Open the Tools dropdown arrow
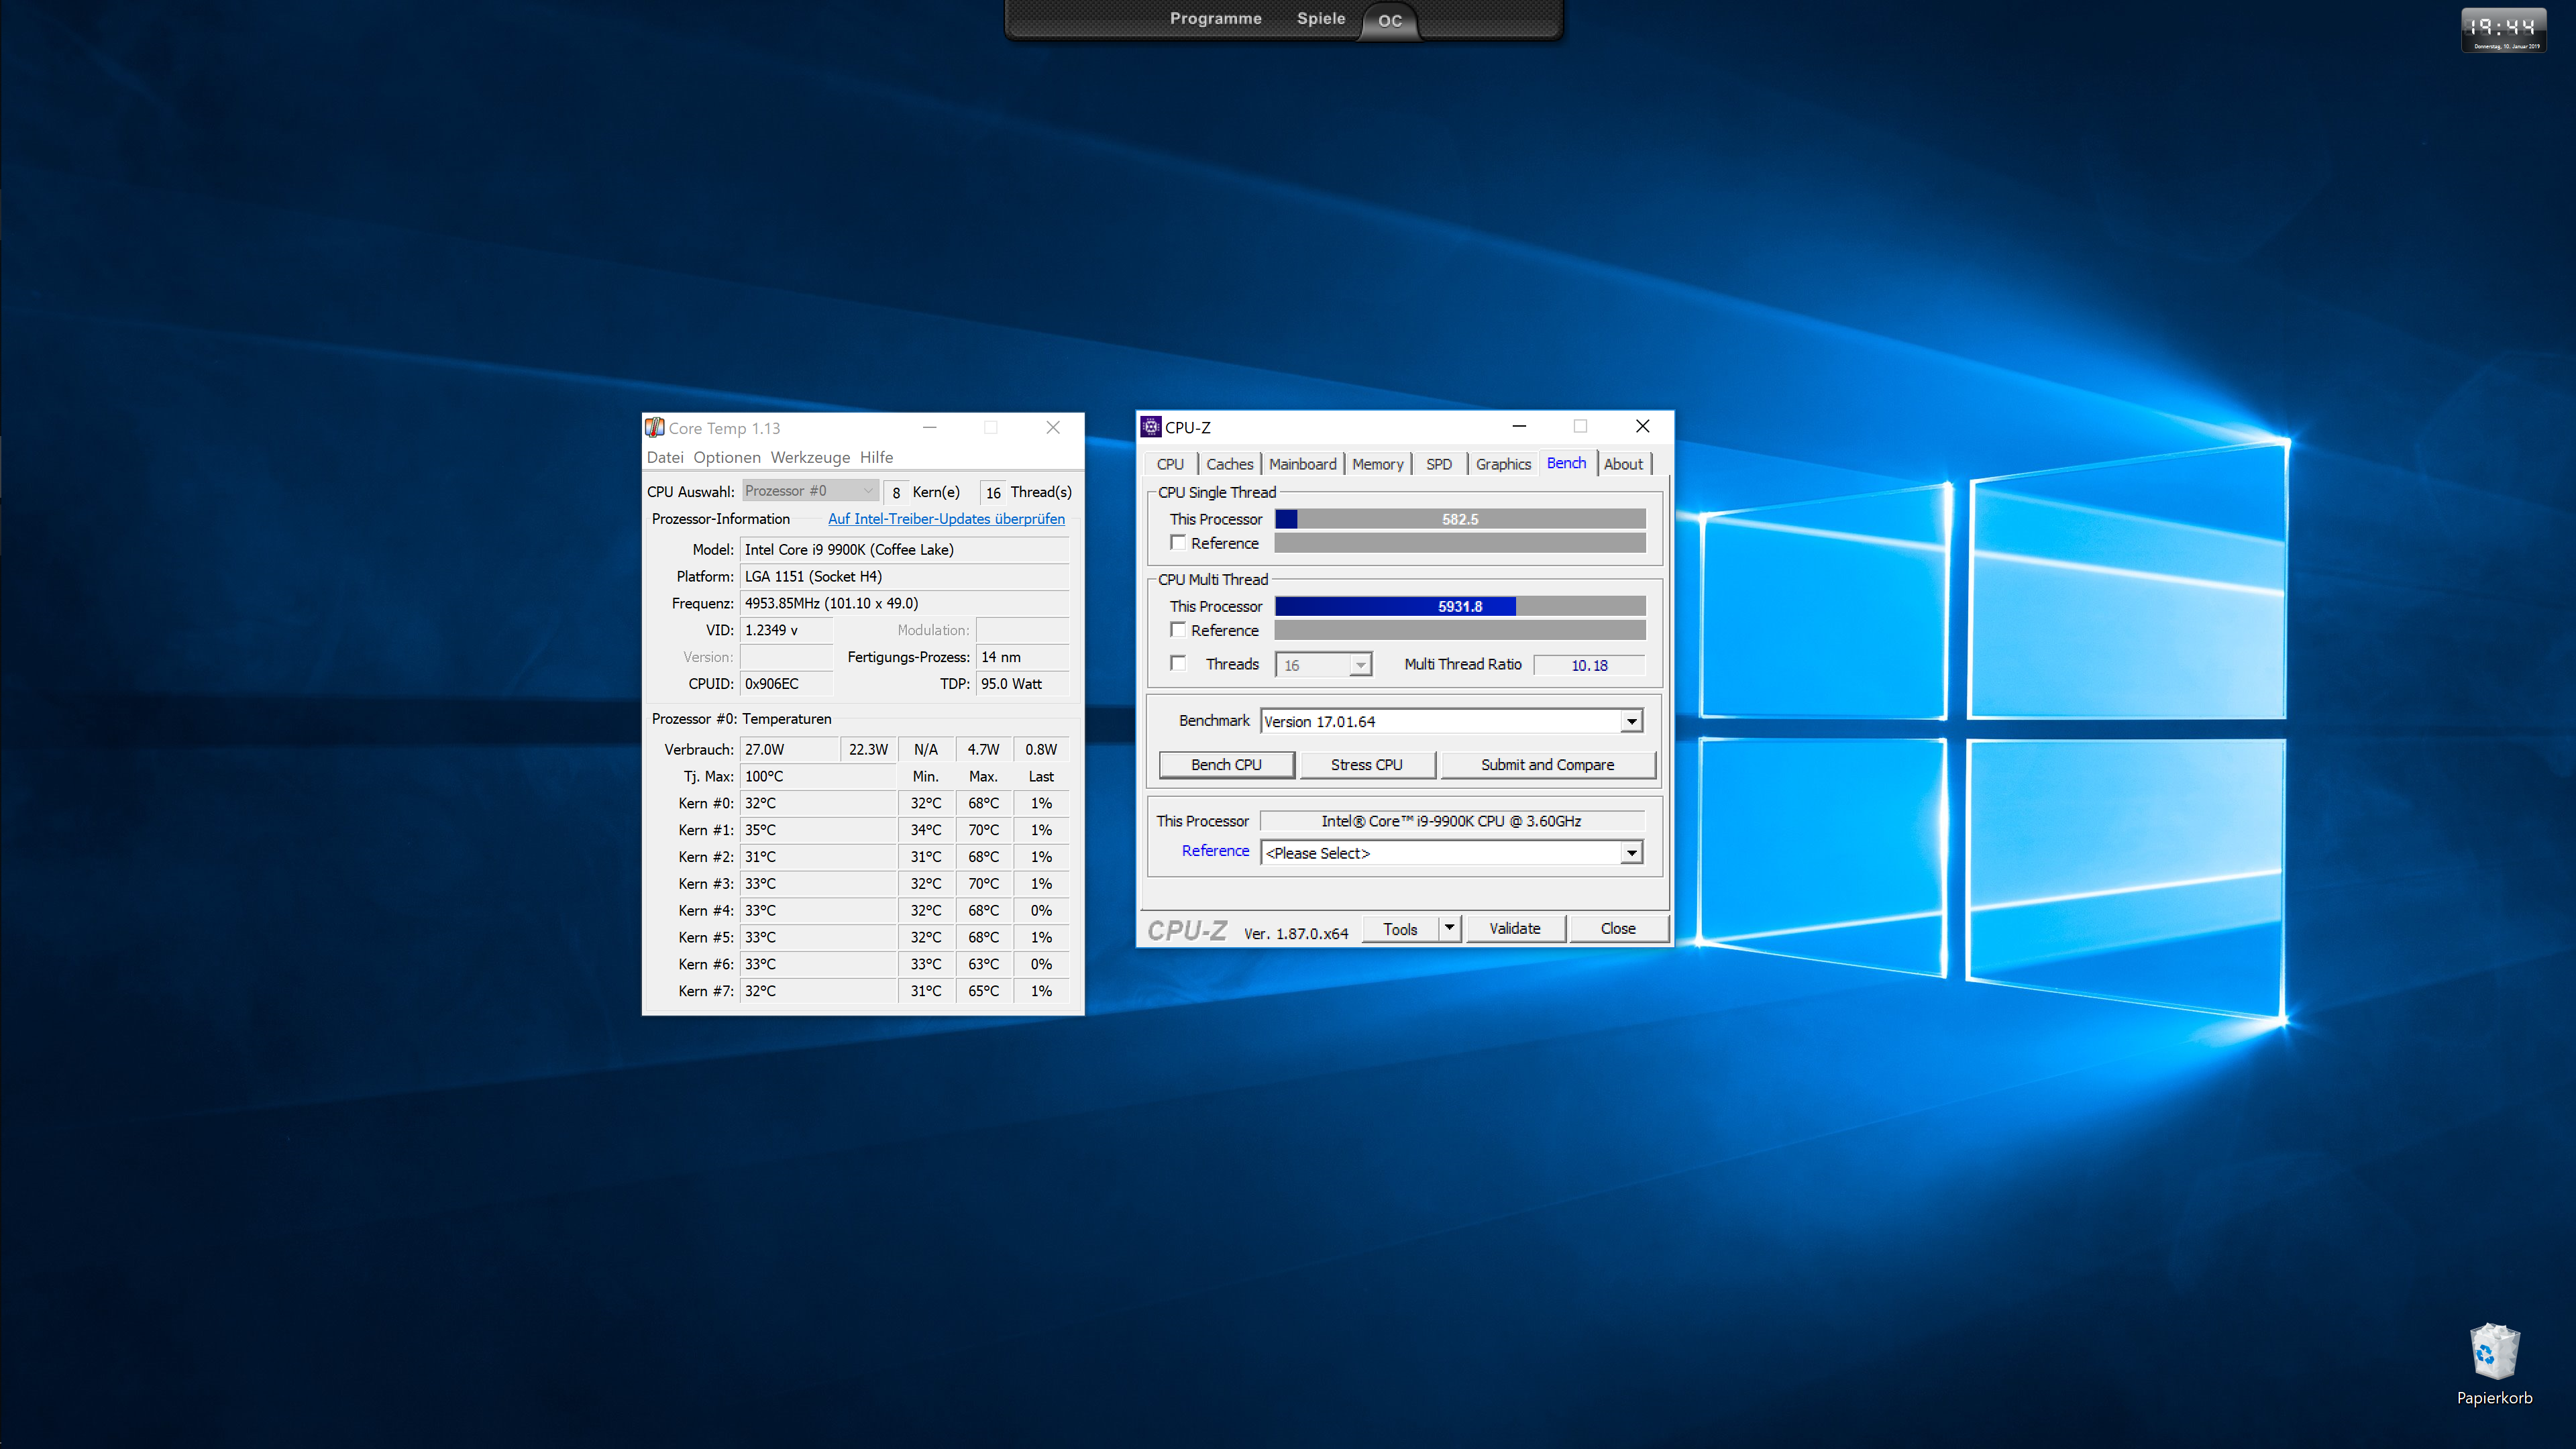 pyautogui.click(x=1449, y=928)
